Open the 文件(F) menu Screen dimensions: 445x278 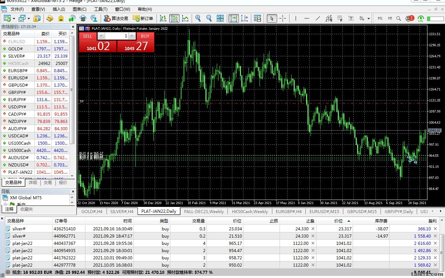point(17,9)
